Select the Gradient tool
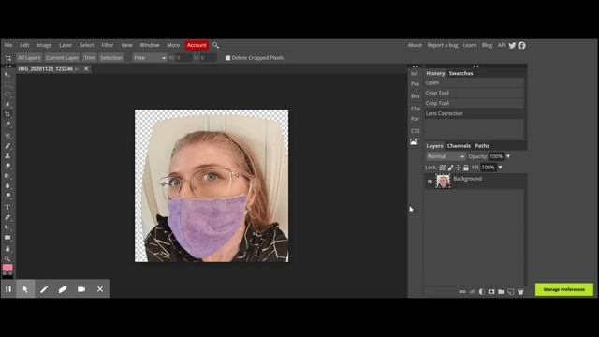Image resolution: width=599 pixels, height=337 pixels. coord(7,176)
